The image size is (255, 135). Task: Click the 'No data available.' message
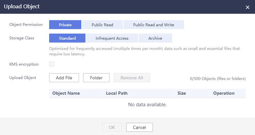147,105
